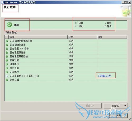
Task: Click 成功 status in 正在验证 row
Action: 71,60
